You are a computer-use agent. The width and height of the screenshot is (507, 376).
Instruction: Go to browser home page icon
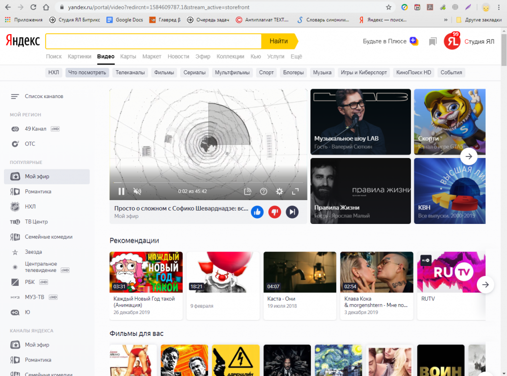tap(46, 7)
